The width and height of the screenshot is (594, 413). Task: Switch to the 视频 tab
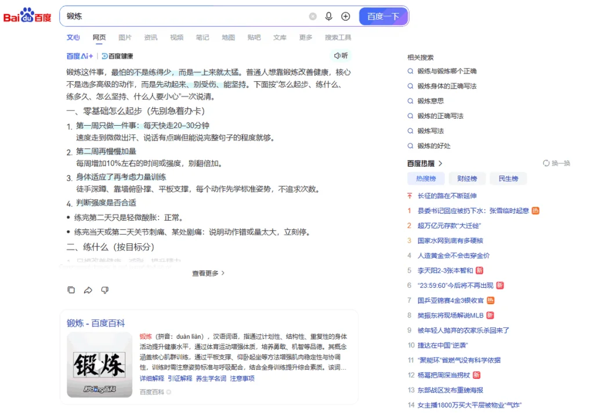point(176,38)
